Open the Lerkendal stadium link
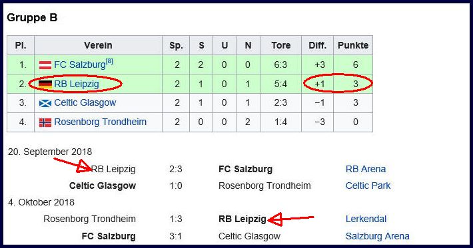This screenshot has width=473, height=248. pyautogui.click(x=366, y=219)
